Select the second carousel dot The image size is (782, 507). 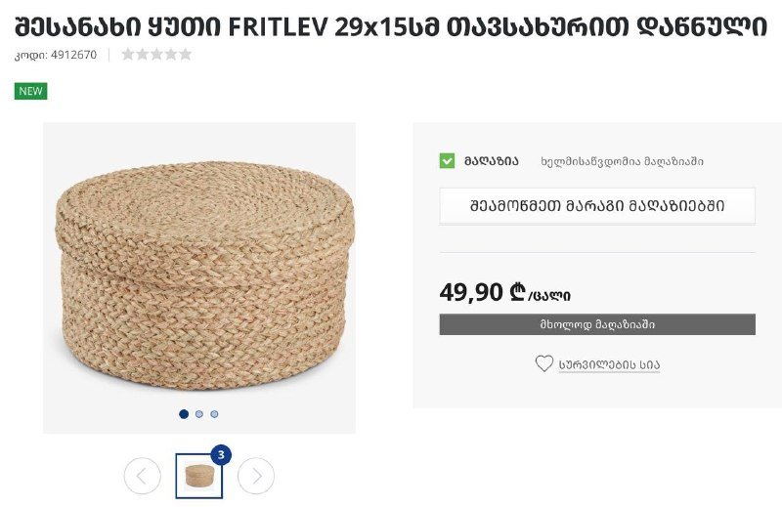[199, 414]
